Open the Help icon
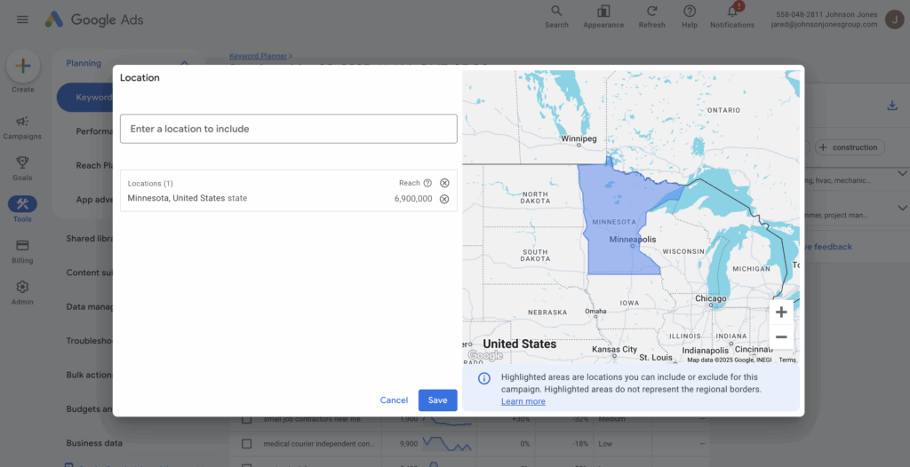The width and height of the screenshot is (910, 467). click(x=690, y=17)
